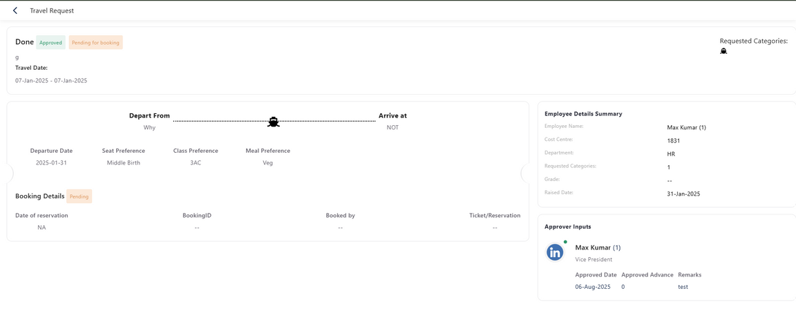Click the Middle Birth seat preference value

[x=124, y=163]
